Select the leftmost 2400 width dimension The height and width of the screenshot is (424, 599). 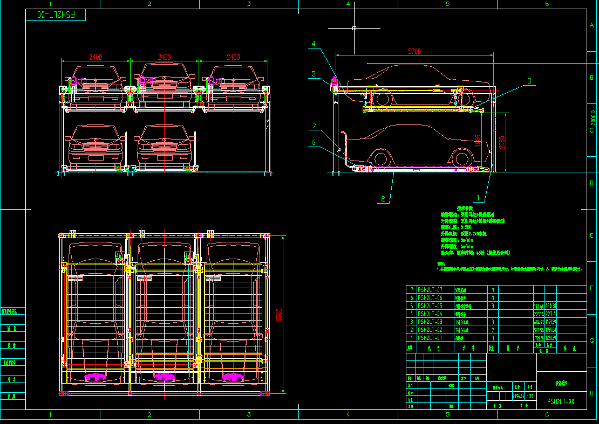pyautogui.click(x=96, y=57)
